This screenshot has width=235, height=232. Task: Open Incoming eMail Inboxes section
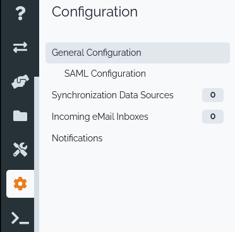click(100, 117)
